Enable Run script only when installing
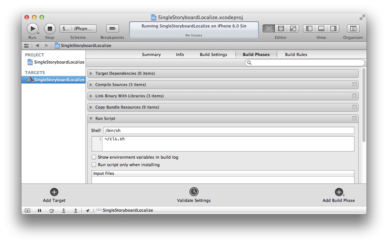The width and height of the screenshot is (388, 244). (x=94, y=165)
